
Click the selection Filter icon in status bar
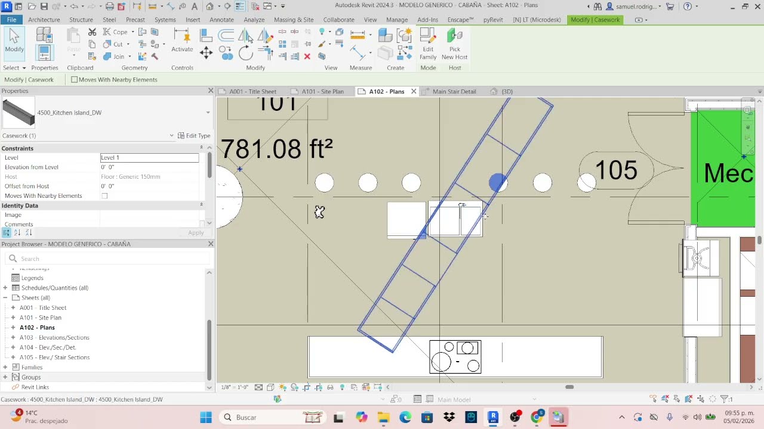(725, 399)
